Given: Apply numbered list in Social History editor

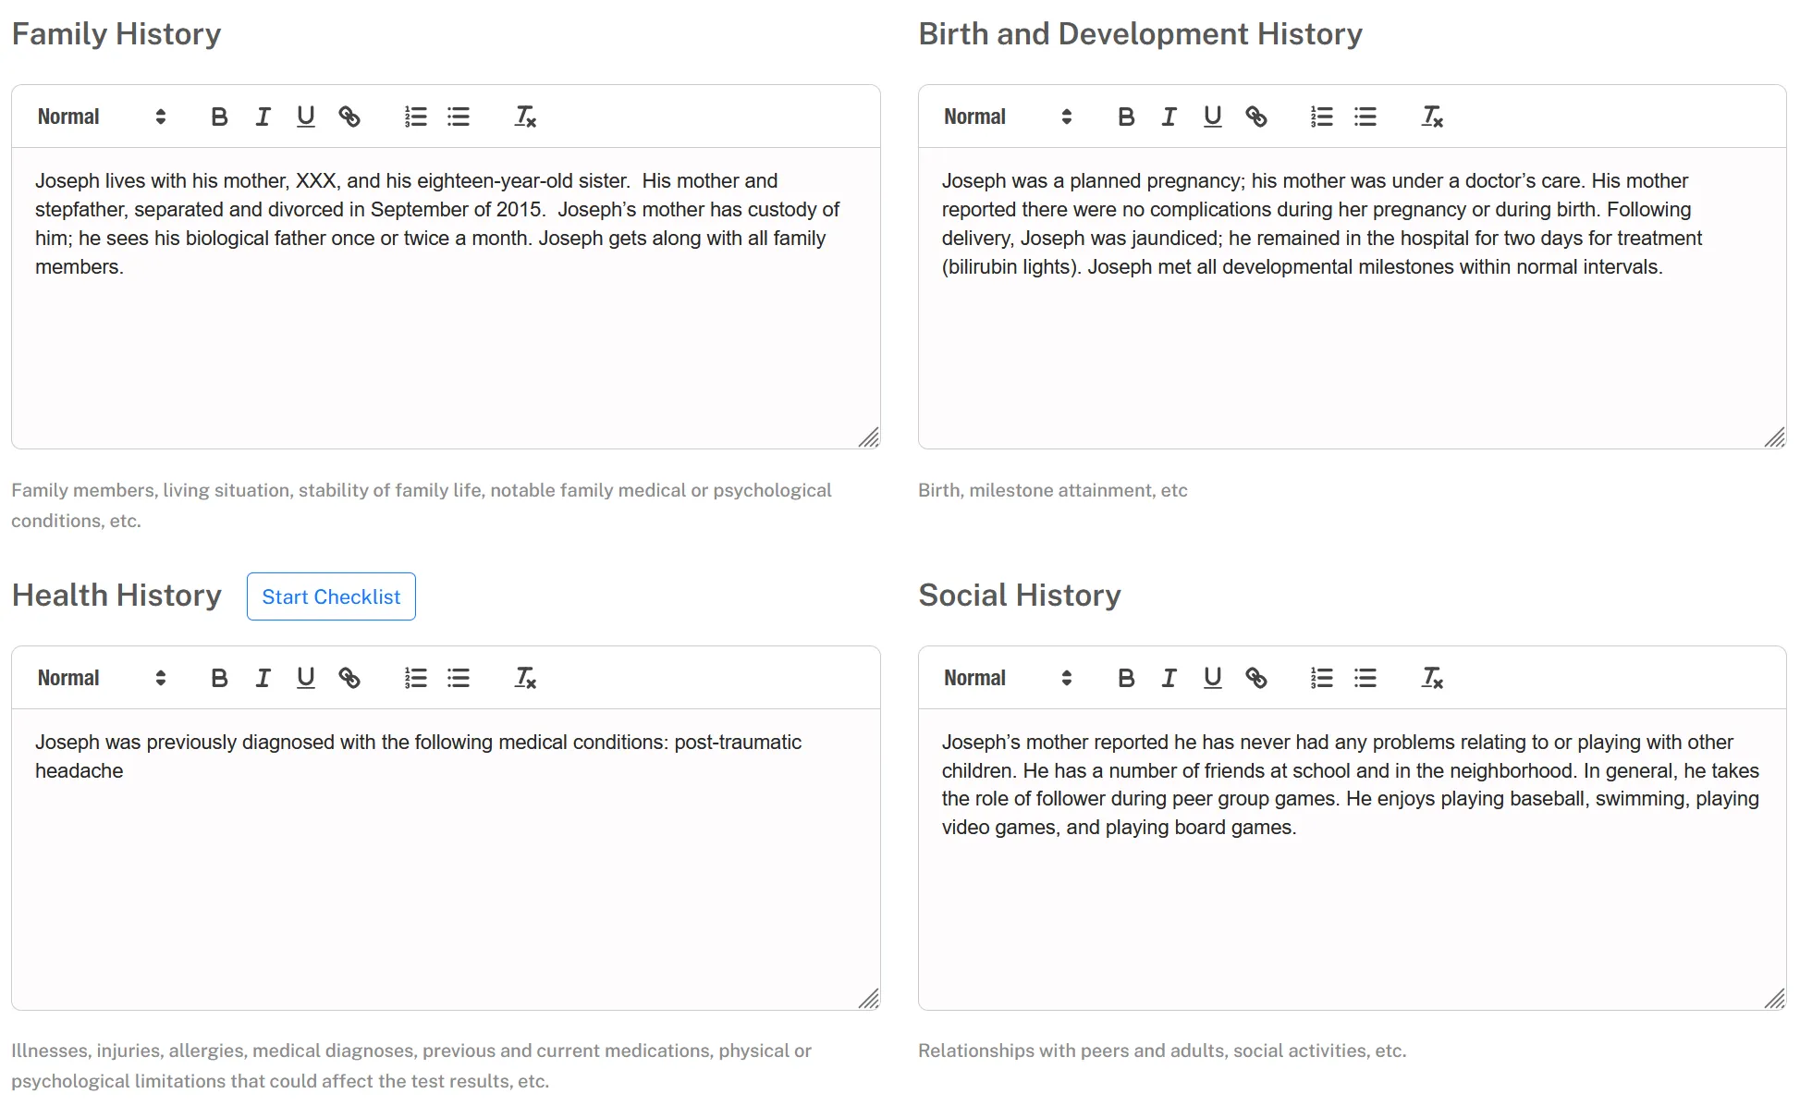Looking at the screenshot, I should click(1322, 678).
